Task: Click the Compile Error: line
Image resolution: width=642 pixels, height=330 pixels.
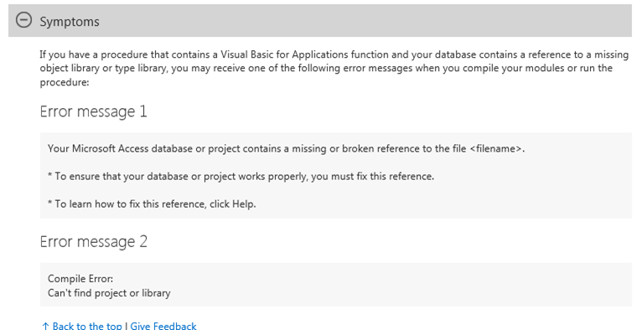Action: [x=80, y=278]
